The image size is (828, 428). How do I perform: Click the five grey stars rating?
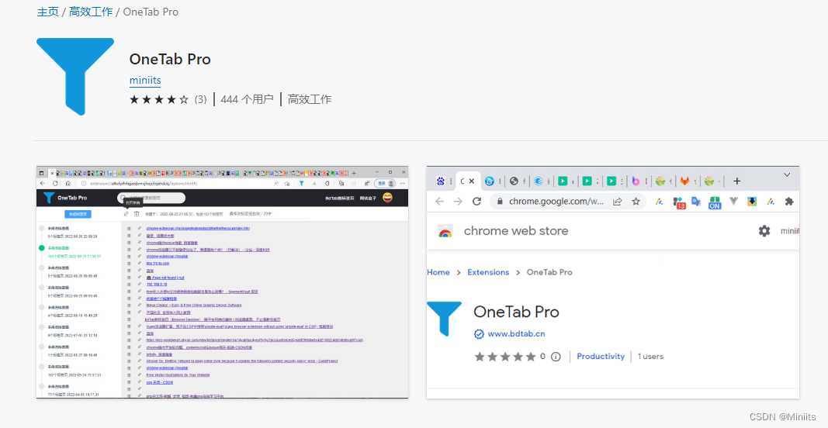coord(505,357)
